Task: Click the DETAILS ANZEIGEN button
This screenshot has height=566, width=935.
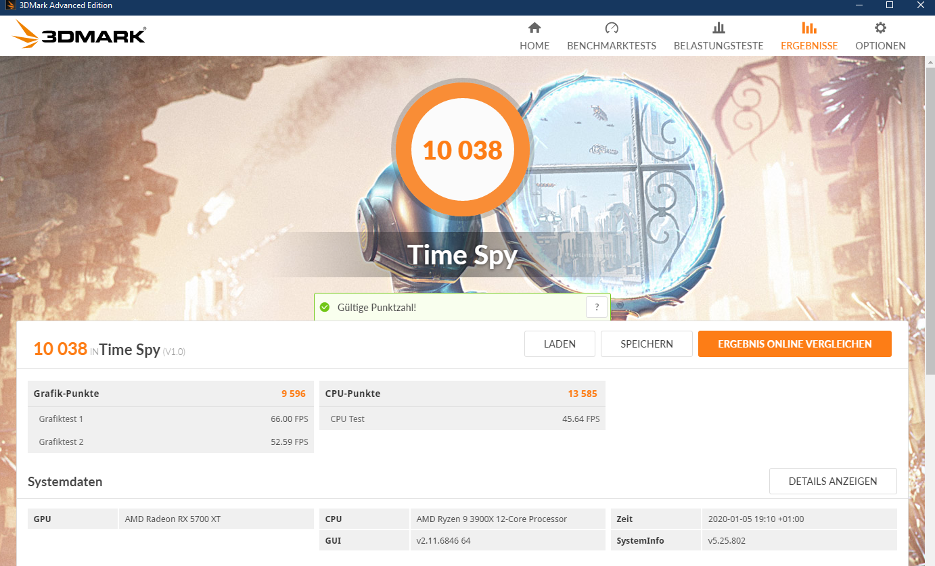Action: tap(833, 481)
